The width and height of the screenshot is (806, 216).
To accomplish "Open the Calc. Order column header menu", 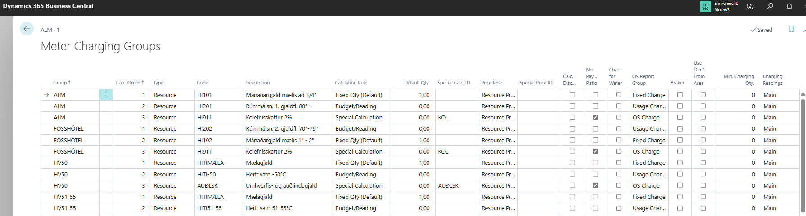I will coord(129,83).
